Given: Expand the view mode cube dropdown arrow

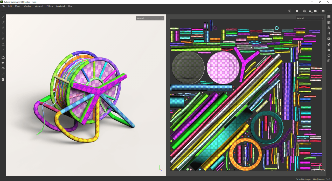Looking at the screenshot, I should click(x=313, y=12).
